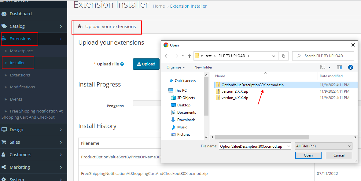Screen dimensions: 361x181
Task: Open the All Files file type dropdown
Action: [323, 146]
